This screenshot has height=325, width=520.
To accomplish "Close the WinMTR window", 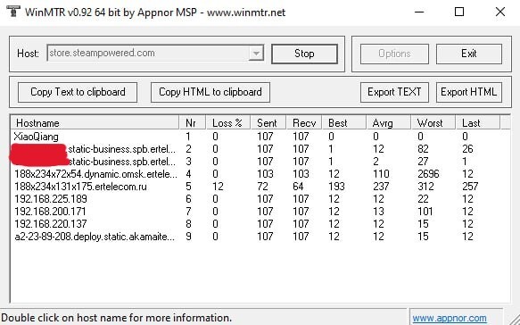I will [500, 12].
